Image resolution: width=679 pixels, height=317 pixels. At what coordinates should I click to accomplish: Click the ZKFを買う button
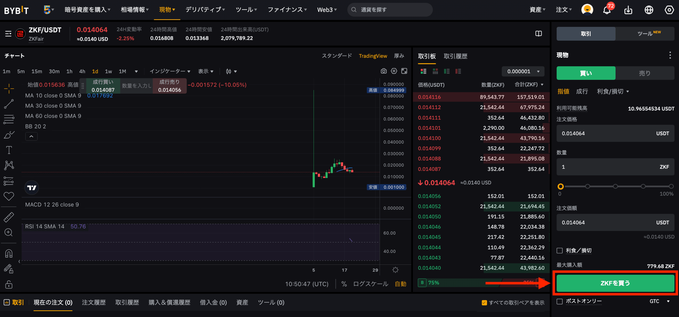pos(615,283)
